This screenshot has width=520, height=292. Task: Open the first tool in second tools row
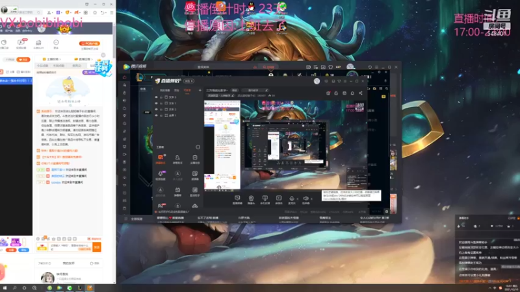coord(161,175)
